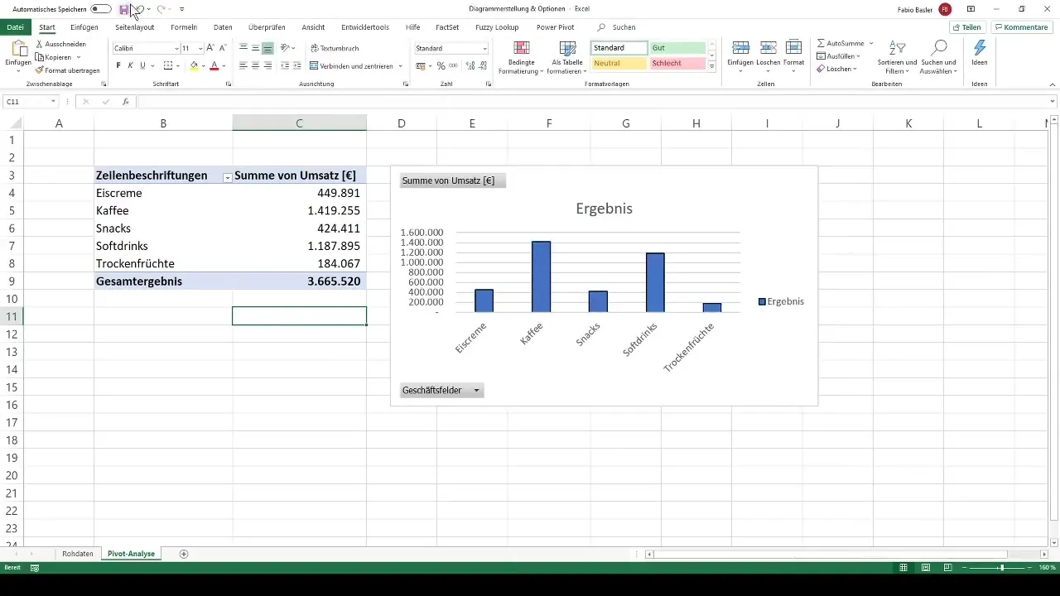Click the remove decimal place icon
Image resolution: width=1060 pixels, height=596 pixels.
pos(482,65)
